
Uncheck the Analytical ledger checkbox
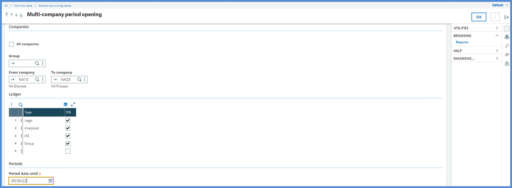tap(68, 128)
